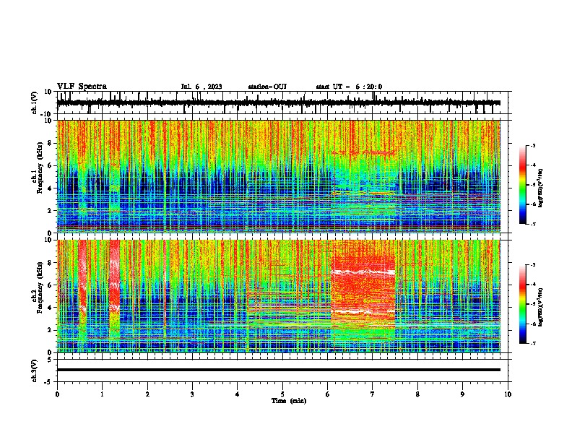
Task: Click the "Time (min)" axis title
Action: click(289, 401)
